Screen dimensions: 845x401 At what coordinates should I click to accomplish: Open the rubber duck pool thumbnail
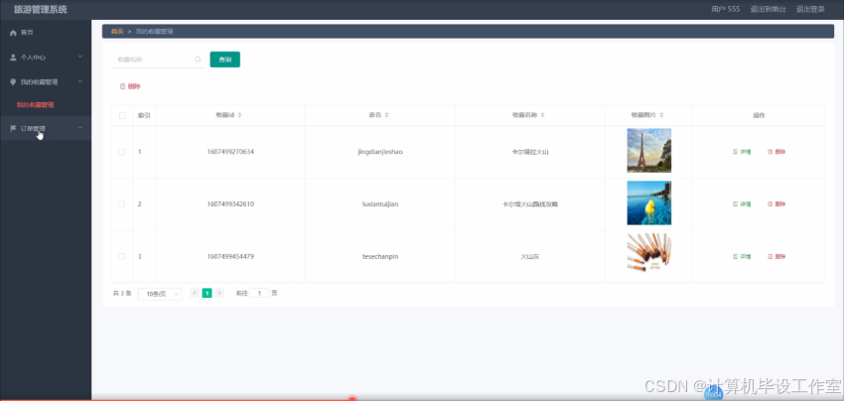click(648, 202)
